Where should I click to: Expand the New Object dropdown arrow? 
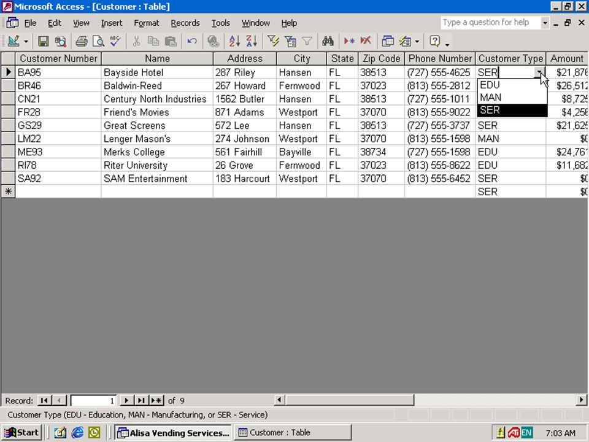coord(417,41)
